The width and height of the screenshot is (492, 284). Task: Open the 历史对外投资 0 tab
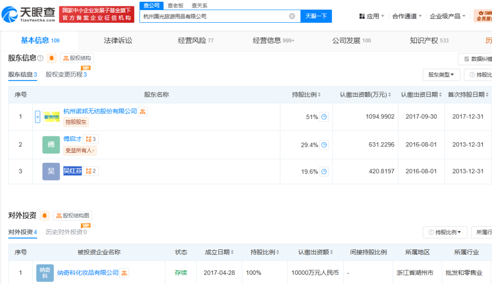tap(67, 232)
